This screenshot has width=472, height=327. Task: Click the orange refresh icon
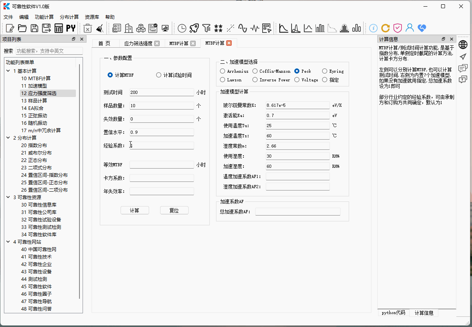tap(385, 28)
